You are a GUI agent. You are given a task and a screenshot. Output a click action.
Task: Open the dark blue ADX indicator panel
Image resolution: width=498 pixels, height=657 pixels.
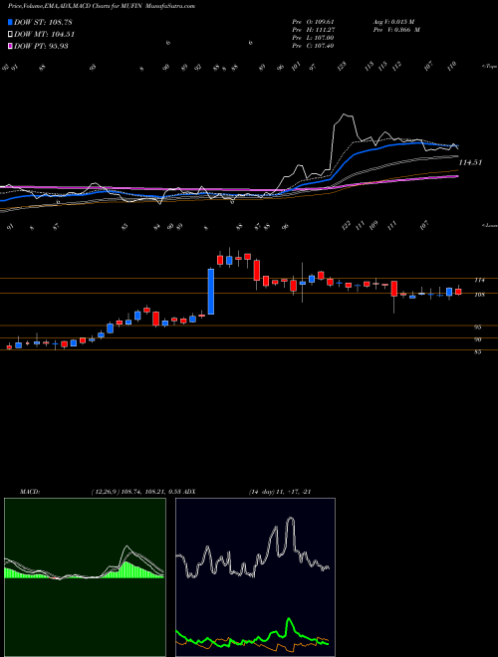click(255, 577)
